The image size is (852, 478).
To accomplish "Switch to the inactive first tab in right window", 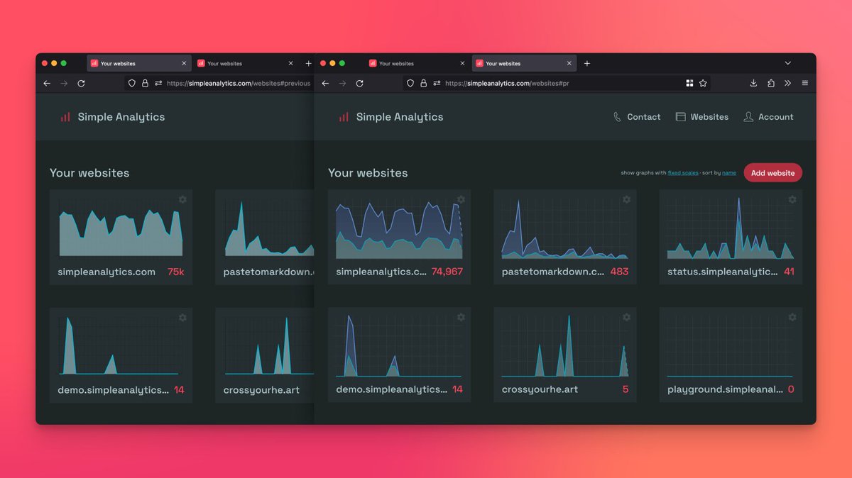I will click(417, 63).
